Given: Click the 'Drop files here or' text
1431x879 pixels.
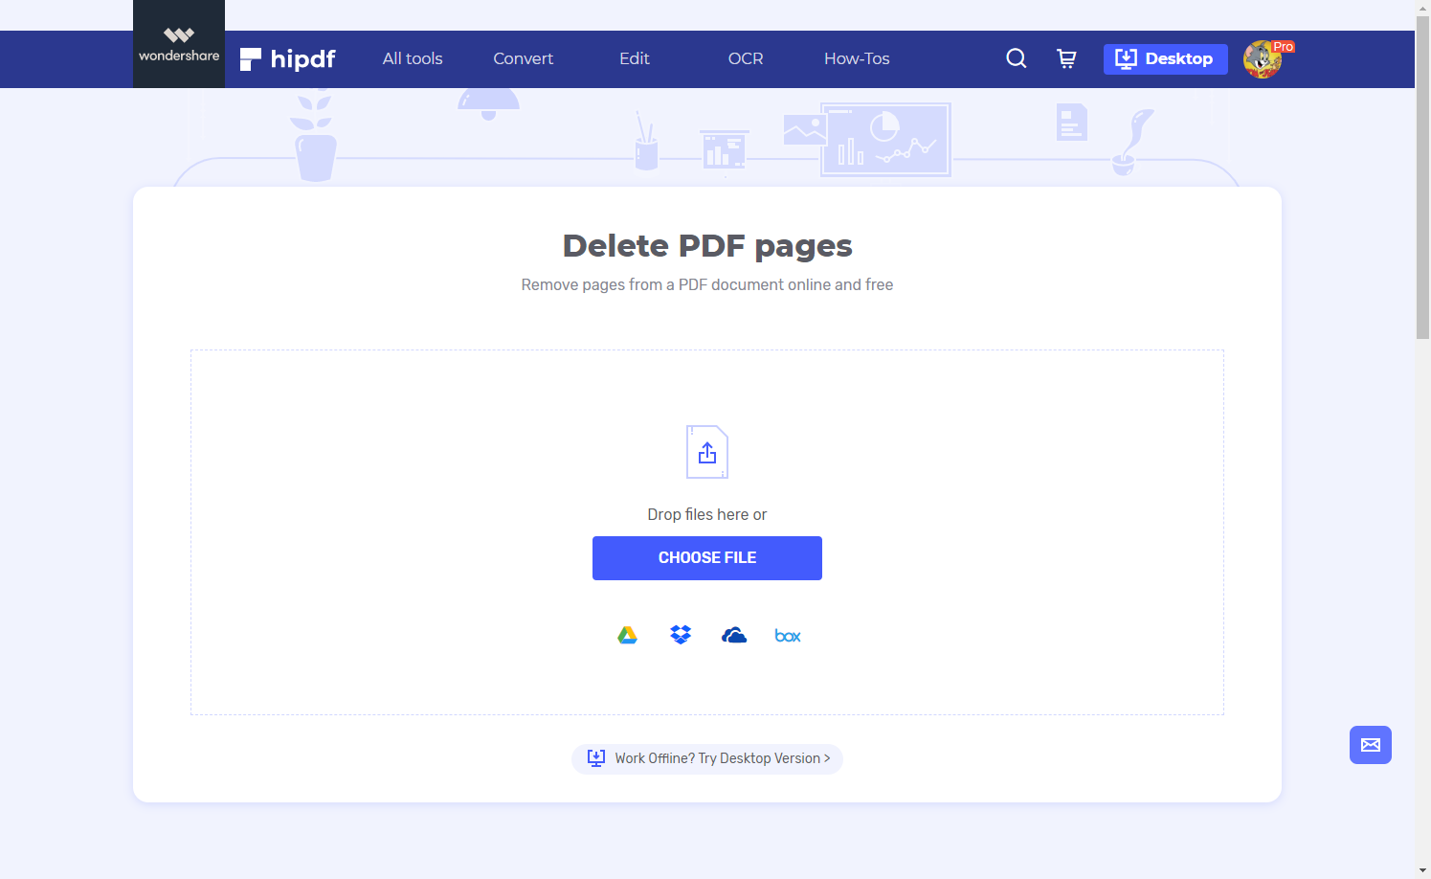Looking at the screenshot, I should coord(707,514).
